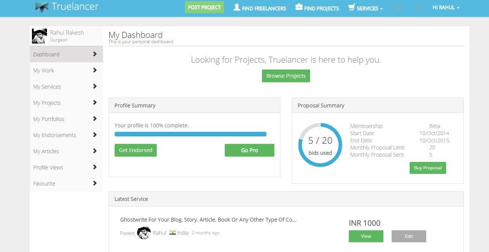Screen dimensions: 489x252
Task: Click the shopping cart icon beside Services
Action: (352, 7)
